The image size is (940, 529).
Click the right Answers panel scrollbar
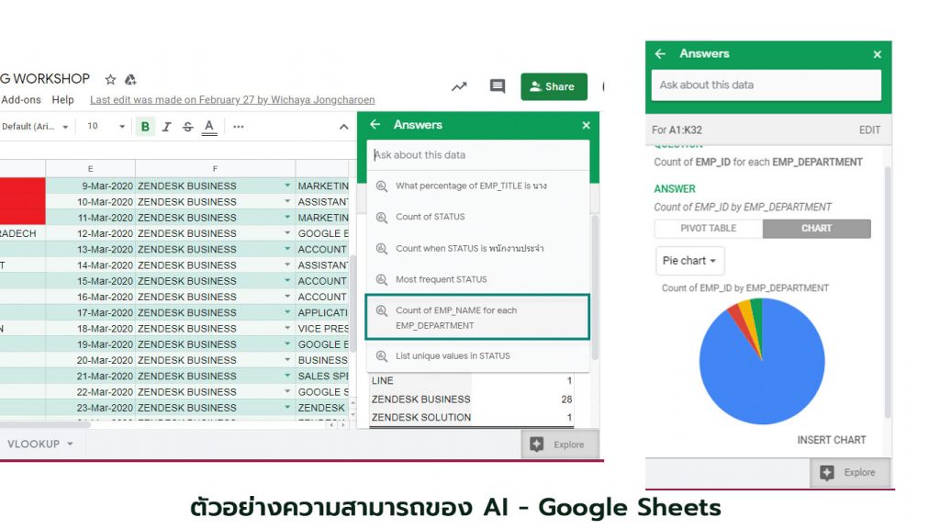tap(888, 292)
